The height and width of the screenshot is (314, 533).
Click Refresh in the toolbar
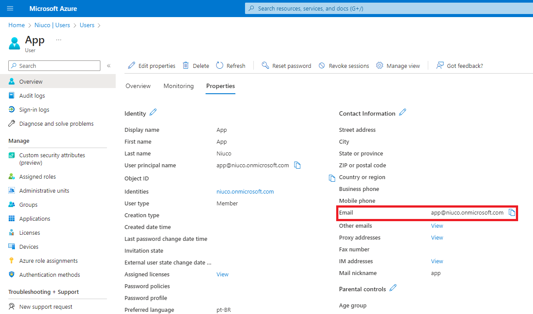tap(231, 66)
